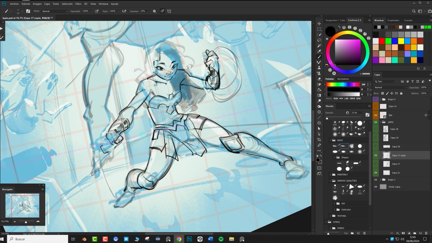Switch to the Trazados tab
The width and height of the screenshot is (432, 243).
[x=408, y=20]
